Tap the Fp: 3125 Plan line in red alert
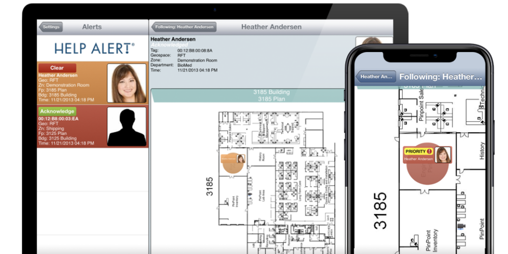 [53, 133]
